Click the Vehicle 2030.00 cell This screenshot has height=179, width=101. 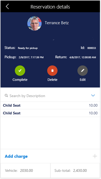click(25, 170)
